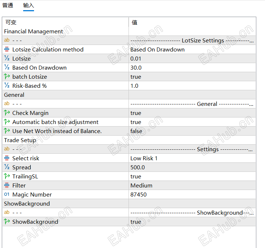Open the Filter Medium dropdown value

point(192,185)
